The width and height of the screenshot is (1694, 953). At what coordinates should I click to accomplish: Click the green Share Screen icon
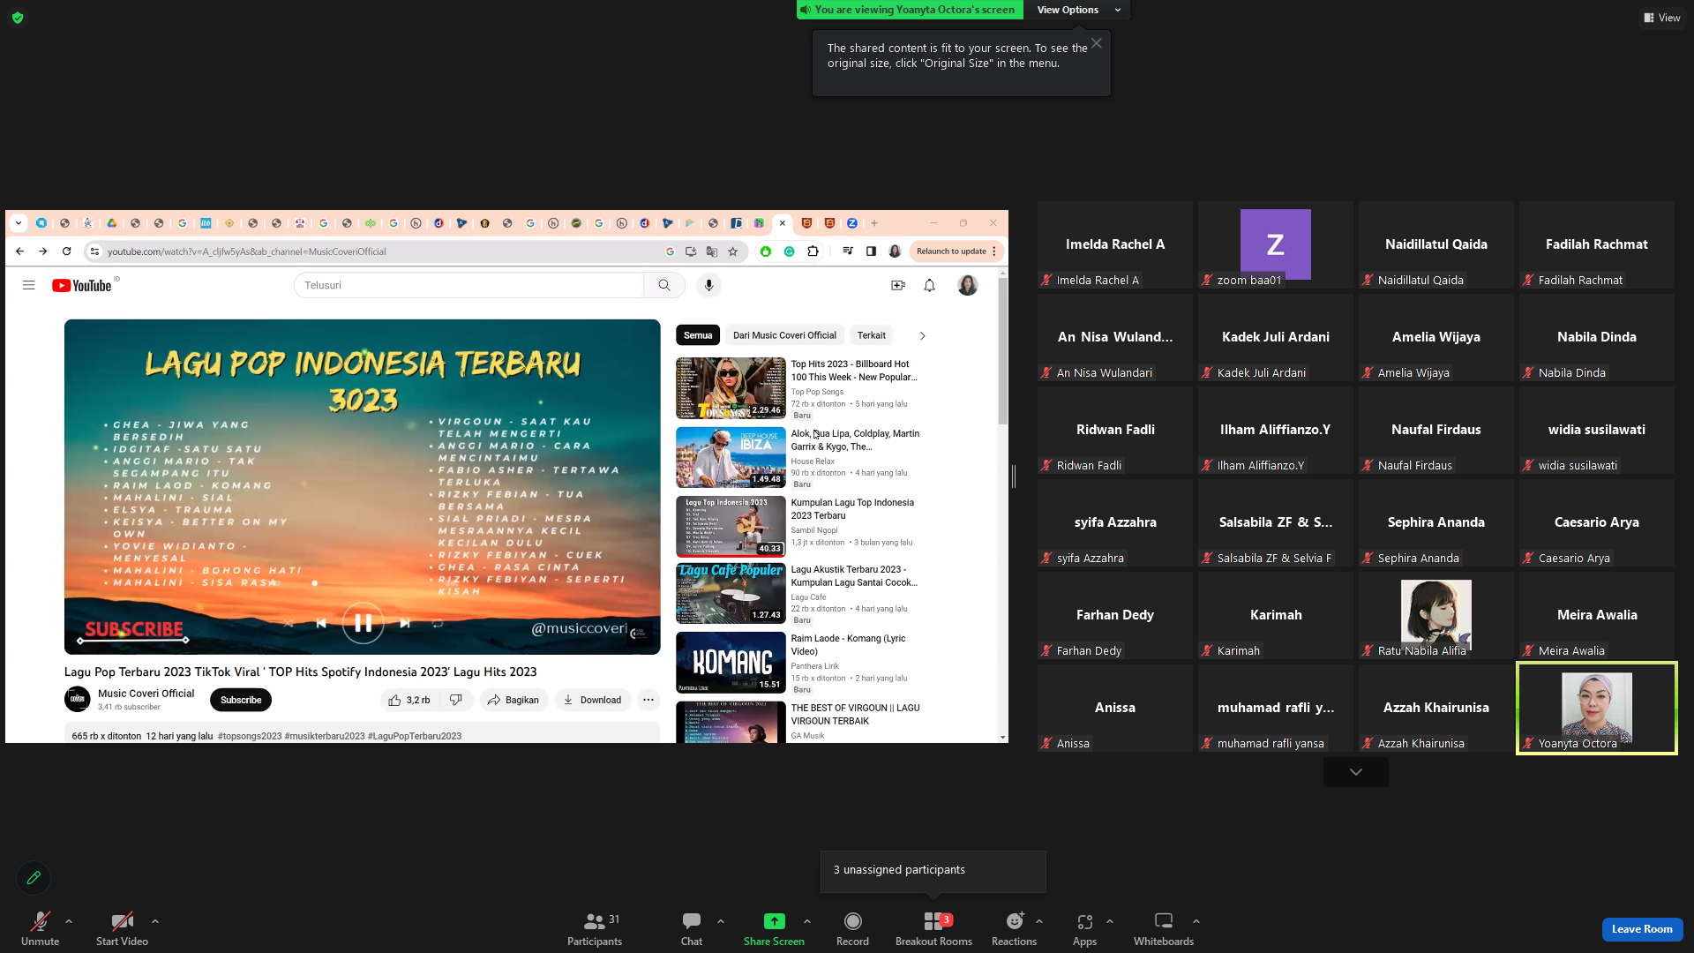pyautogui.click(x=774, y=921)
